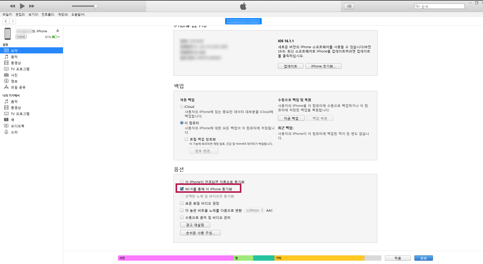483x264 pixels.
Task: Select the 파일 공유 apps icon
Action: [6, 87]
